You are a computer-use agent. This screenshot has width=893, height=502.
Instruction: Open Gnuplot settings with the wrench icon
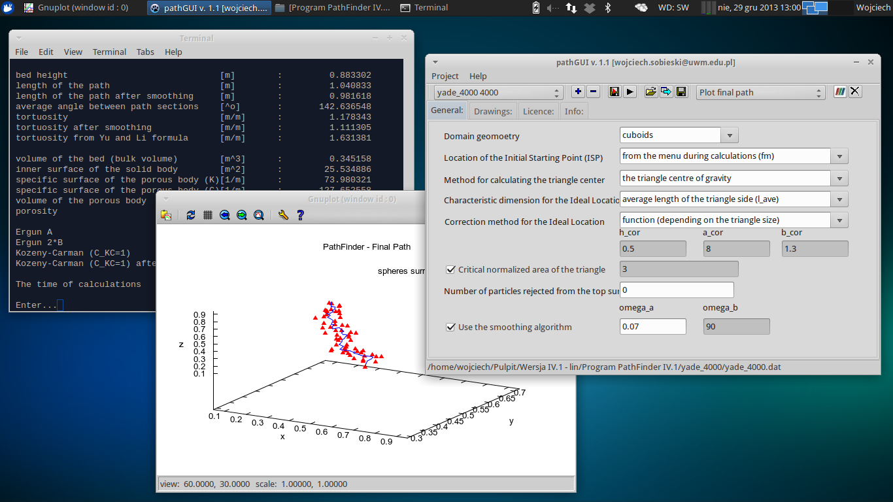pos(284,215)
